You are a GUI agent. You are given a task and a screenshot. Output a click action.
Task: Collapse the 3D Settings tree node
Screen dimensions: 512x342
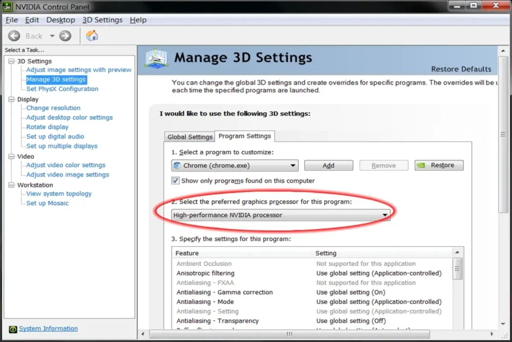11,61
